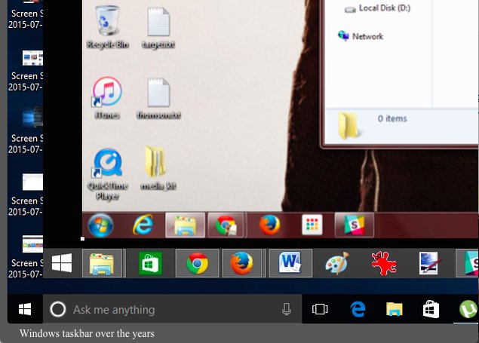This screenshot has width=479, height=343.
Task: Open the Recycle Bin desktop icon
Action: 108,27
